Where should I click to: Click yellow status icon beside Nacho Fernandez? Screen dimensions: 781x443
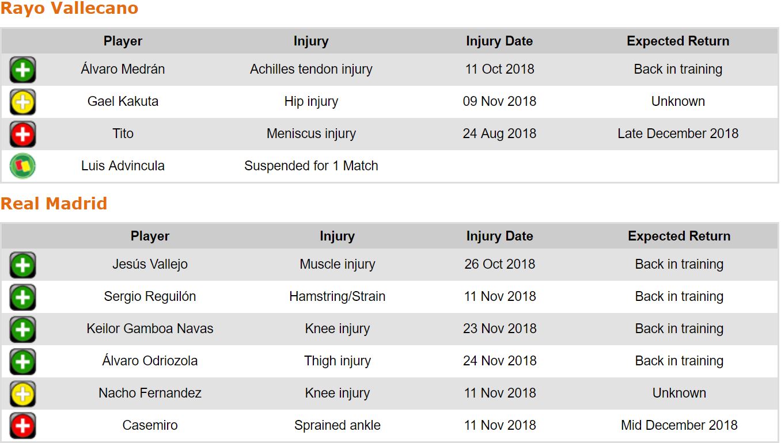point(22,394)
